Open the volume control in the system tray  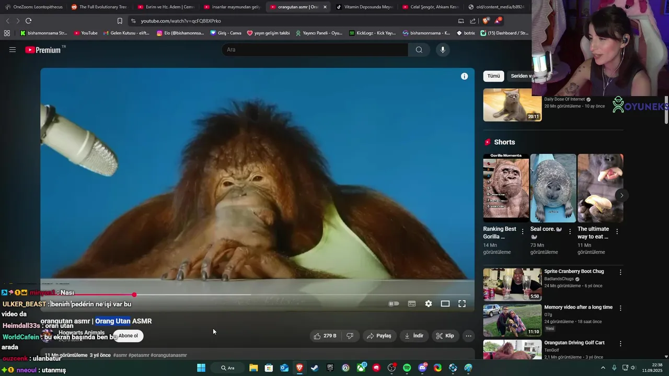[x=634, y=368]
